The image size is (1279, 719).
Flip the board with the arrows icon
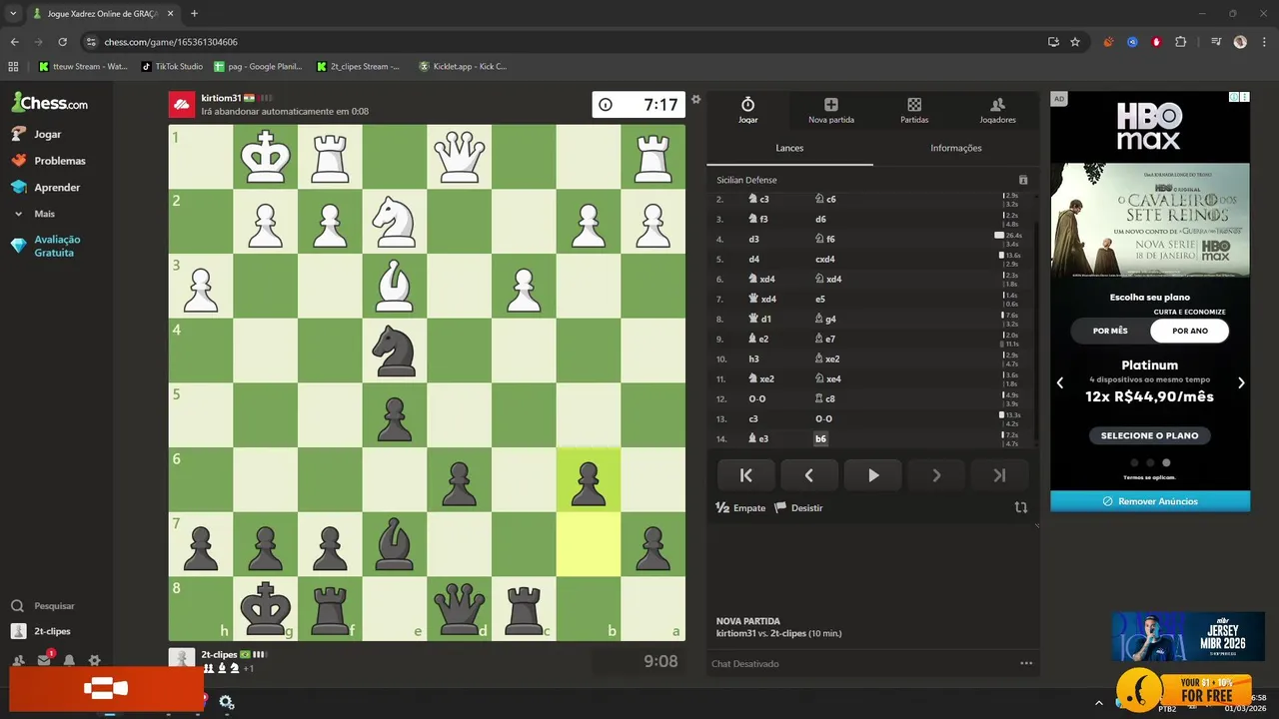click(1021, 507)
